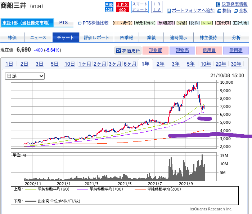The width and height of the screenshot is (252, 214).
Task: Click the 出来高 volume legend entry
Action: (x=53, y=201)
